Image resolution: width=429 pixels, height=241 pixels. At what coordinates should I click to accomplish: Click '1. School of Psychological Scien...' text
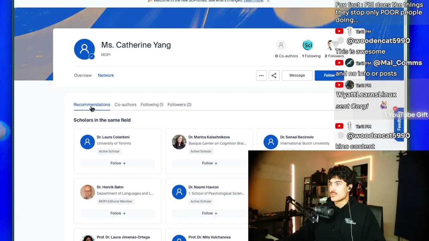pos(217,193)
